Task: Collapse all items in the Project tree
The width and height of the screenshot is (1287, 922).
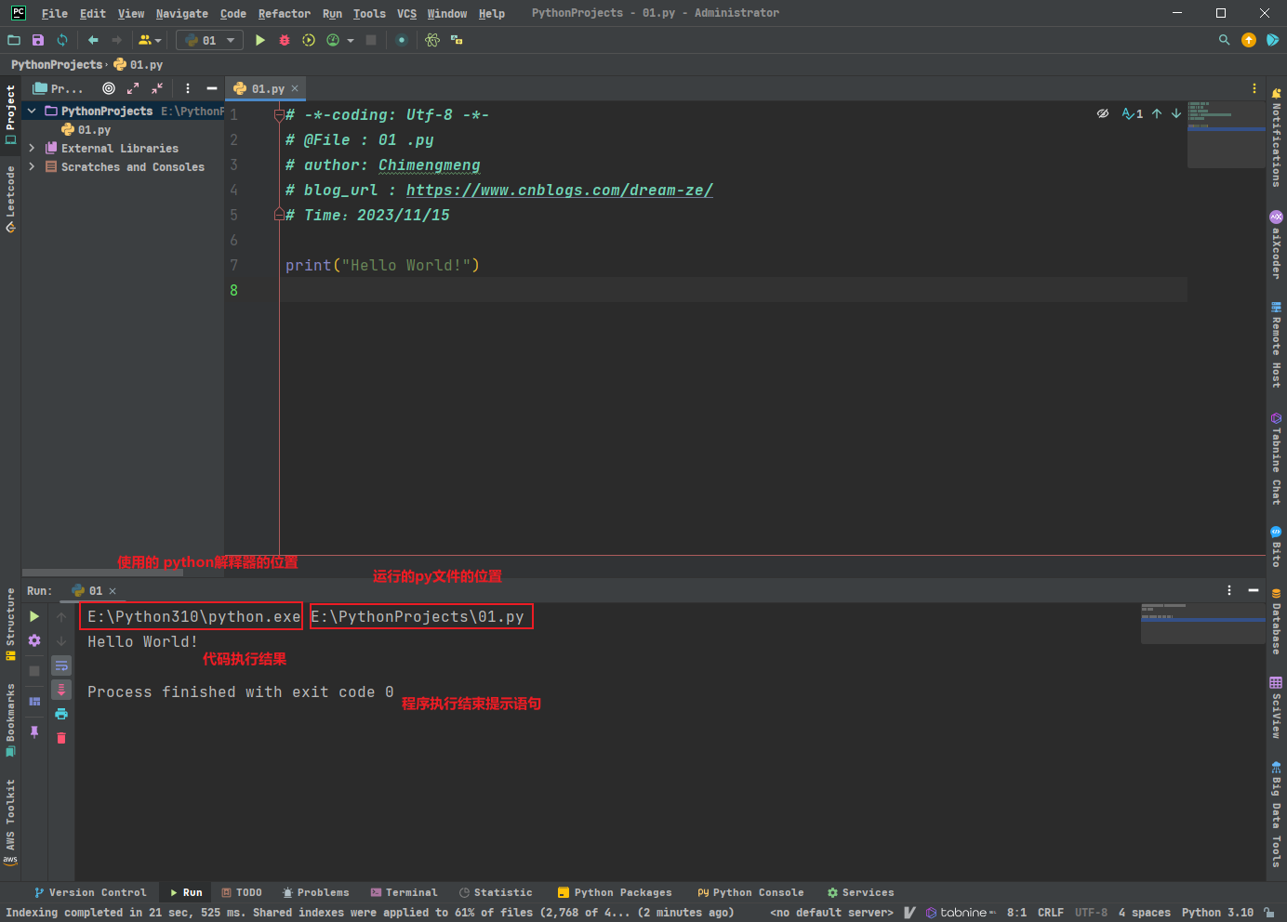Action: point(157,88)
